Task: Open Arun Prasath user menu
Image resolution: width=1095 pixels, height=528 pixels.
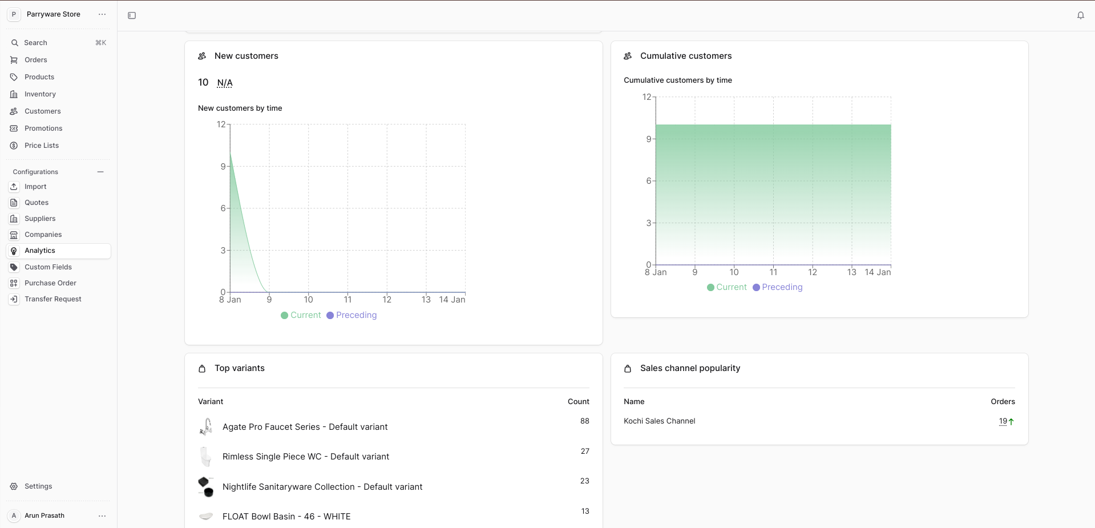Action: (102, 515)
